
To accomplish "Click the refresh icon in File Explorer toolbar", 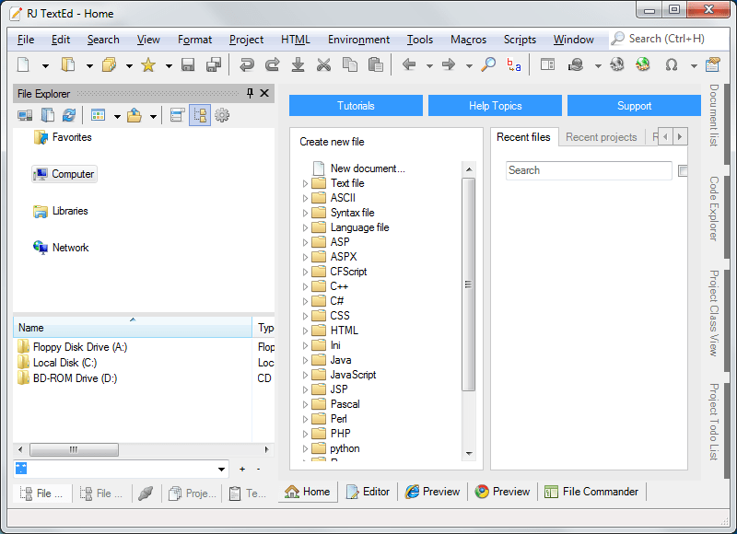I will pos(69,115).
